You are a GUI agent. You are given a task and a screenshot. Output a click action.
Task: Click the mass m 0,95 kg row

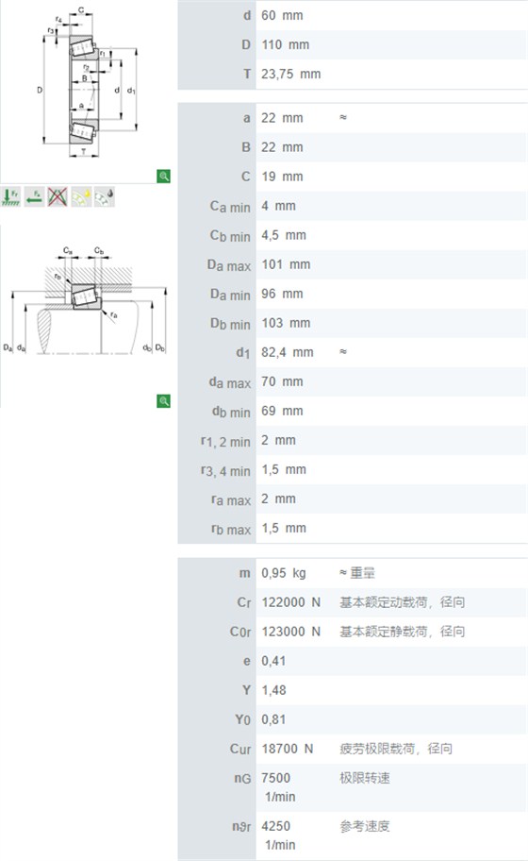click(353, 573)
